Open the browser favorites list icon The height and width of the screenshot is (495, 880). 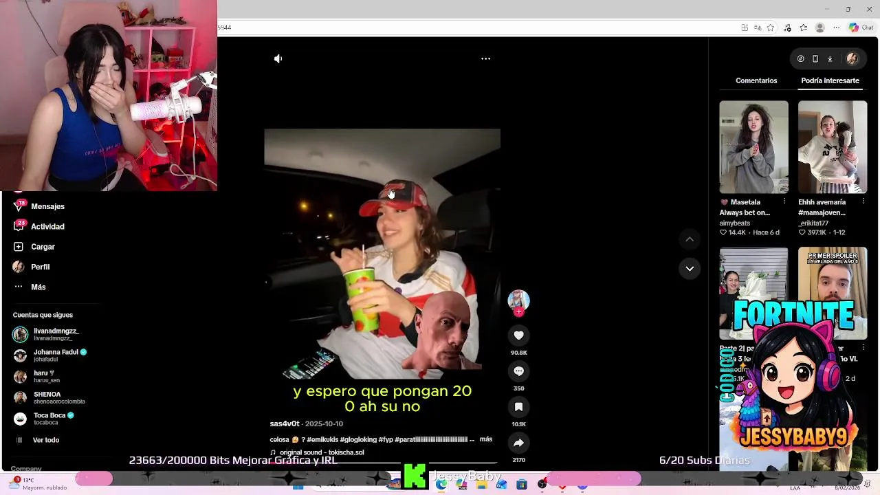803,27
